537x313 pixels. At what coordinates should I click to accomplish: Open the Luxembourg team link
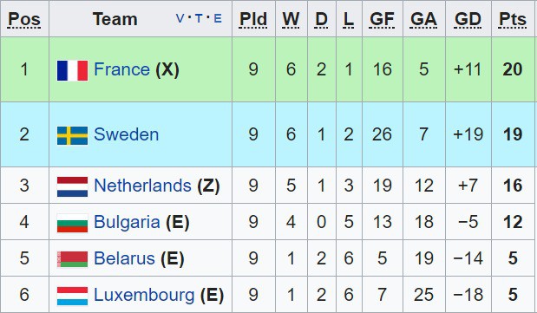pyautogui.click(x=144, y=295)
